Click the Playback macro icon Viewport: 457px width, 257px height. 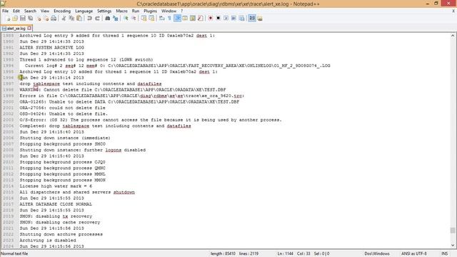click(226, 19)
